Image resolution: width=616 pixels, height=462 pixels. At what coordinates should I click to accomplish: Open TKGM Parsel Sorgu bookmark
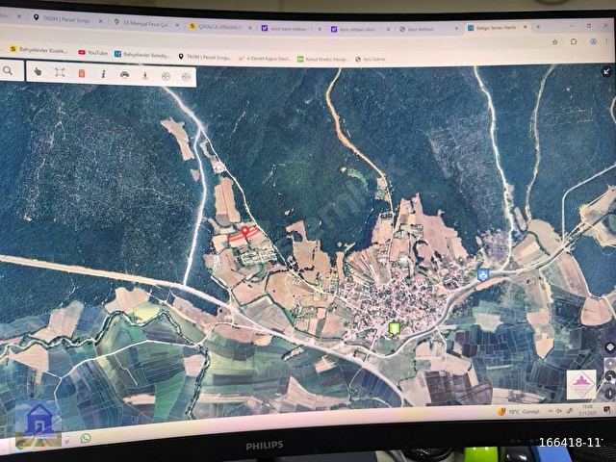point(205,58)
